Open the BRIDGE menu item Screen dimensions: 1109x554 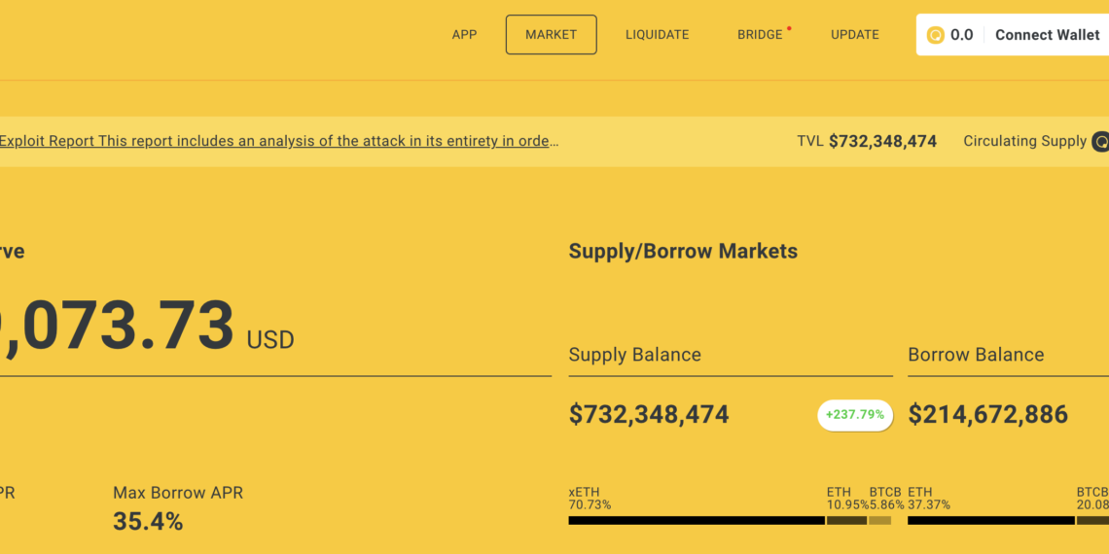(761, 35)
